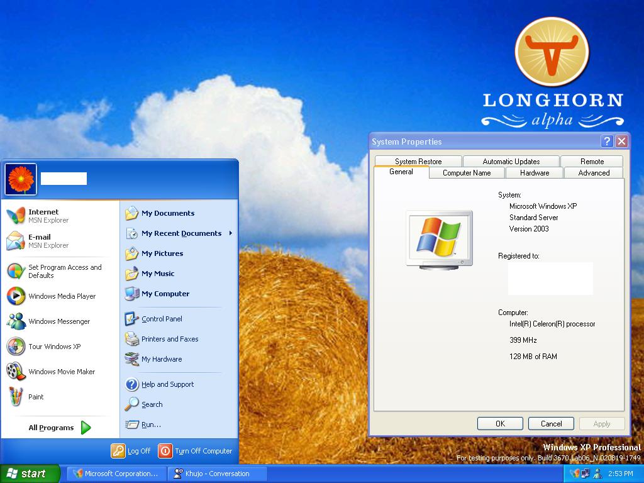This screenshot has width=644, height=483.
Task: Click the Log Off button
Action: (x=130, y=451)
